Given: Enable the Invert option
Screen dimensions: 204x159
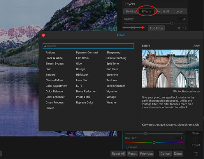Looking at the screenshot, I should (127, 147).
